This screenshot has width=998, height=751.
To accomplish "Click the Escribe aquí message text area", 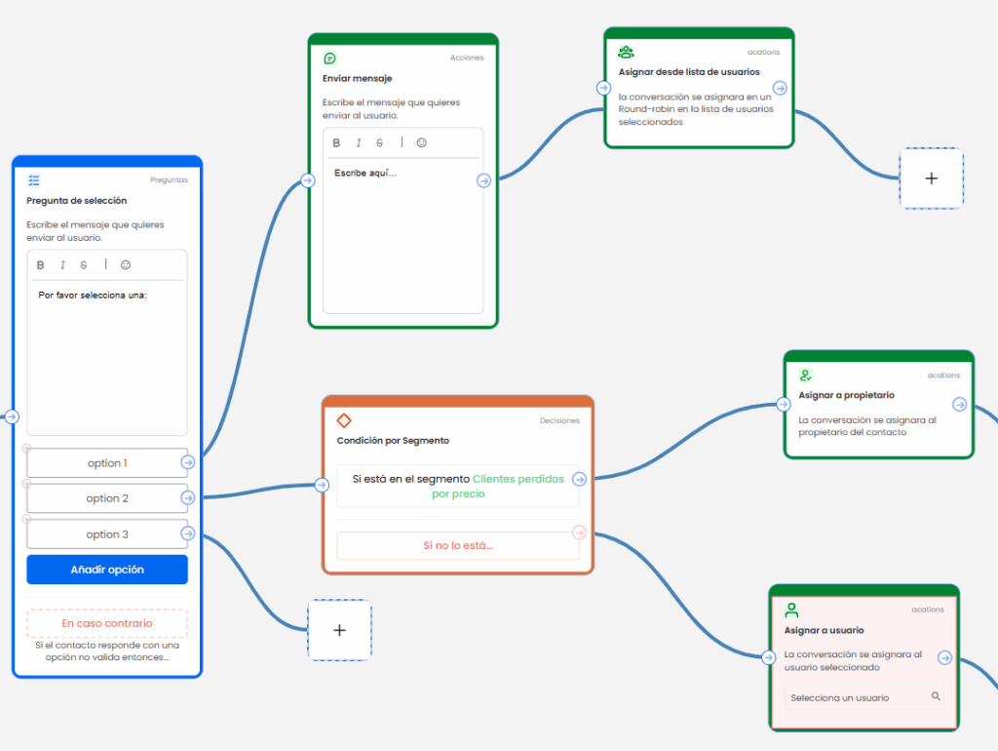I will (403, 234).
